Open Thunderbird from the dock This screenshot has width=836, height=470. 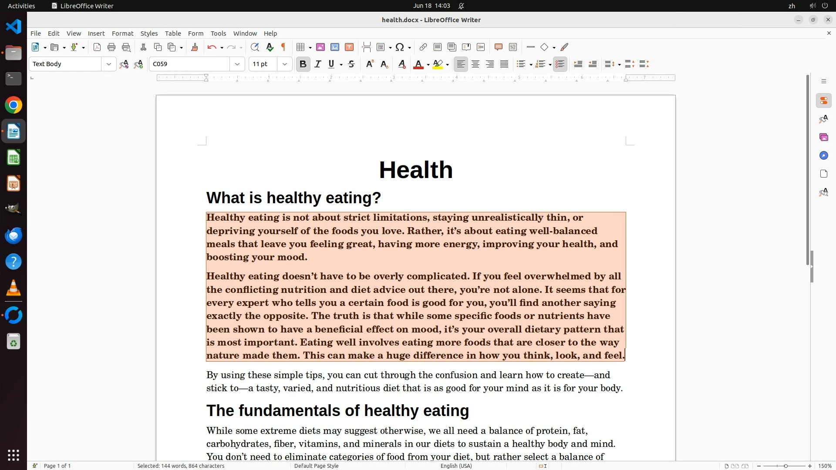(x=13, y=236)
